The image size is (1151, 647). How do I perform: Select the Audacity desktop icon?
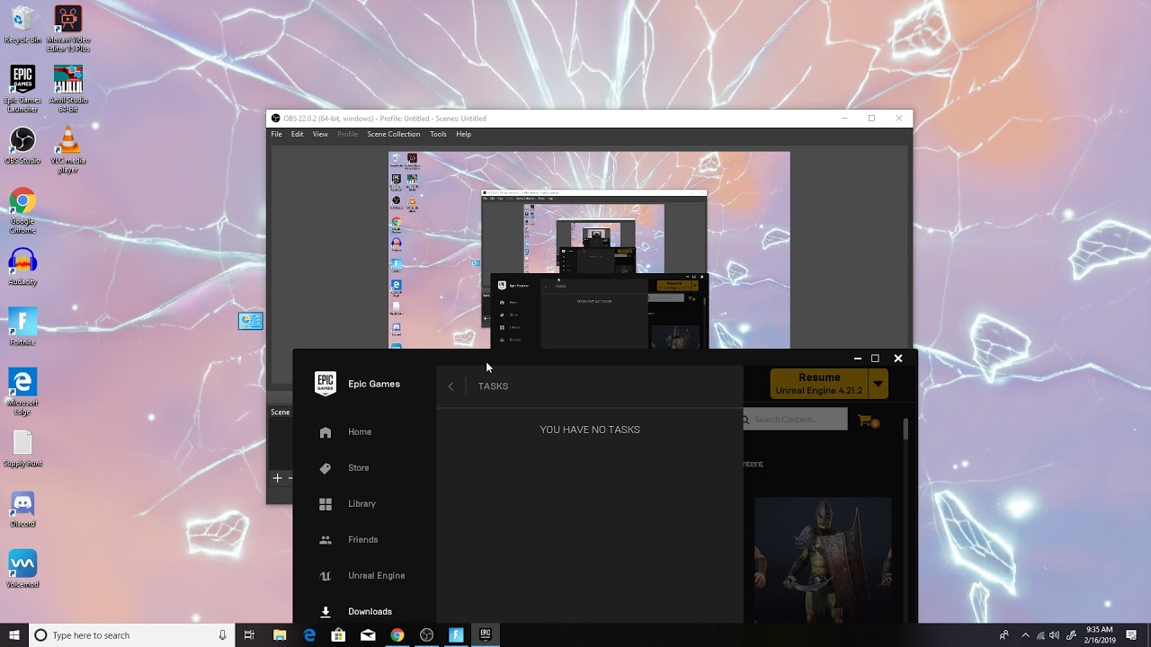pos(22,267)
